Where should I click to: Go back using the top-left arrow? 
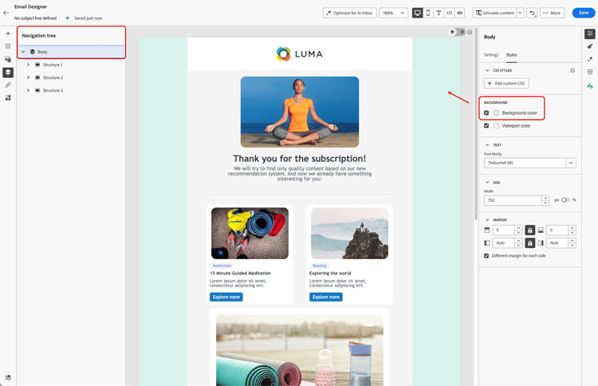coord(6,13)
